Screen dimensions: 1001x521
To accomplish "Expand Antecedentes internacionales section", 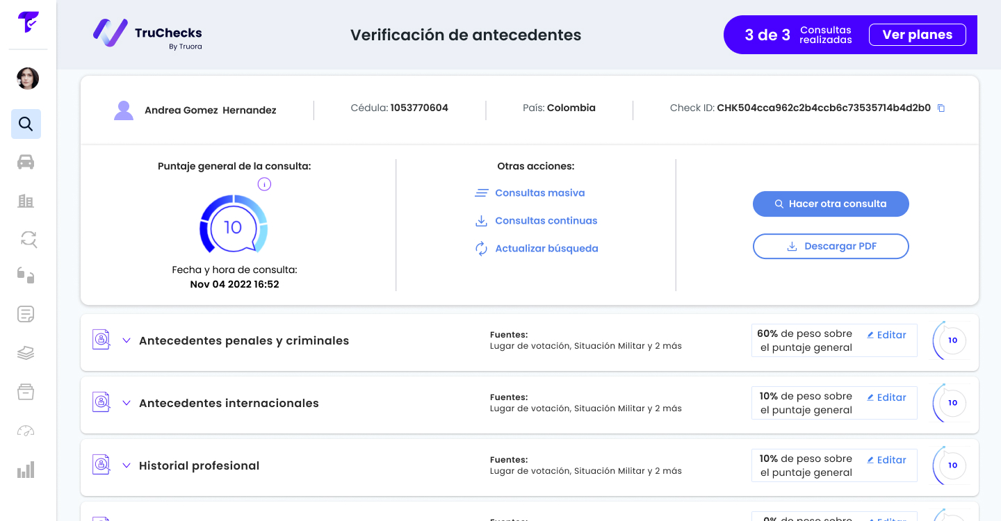I will [x=127, y=403].
